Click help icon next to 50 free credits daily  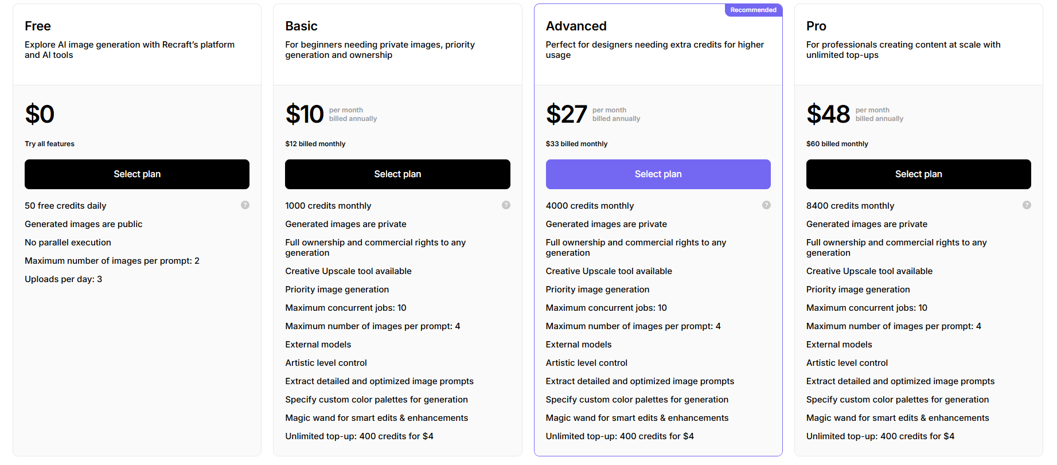(x=245, y=205)
